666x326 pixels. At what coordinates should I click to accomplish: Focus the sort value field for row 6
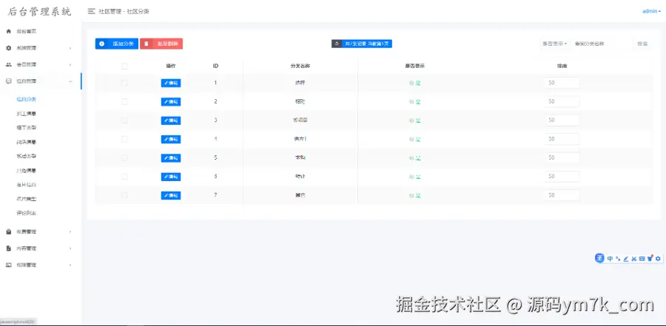coord(562,176)
